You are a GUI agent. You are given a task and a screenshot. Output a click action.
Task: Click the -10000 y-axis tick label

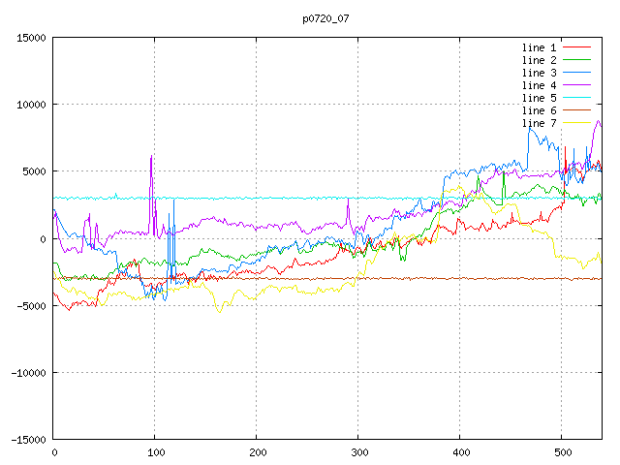25,372
